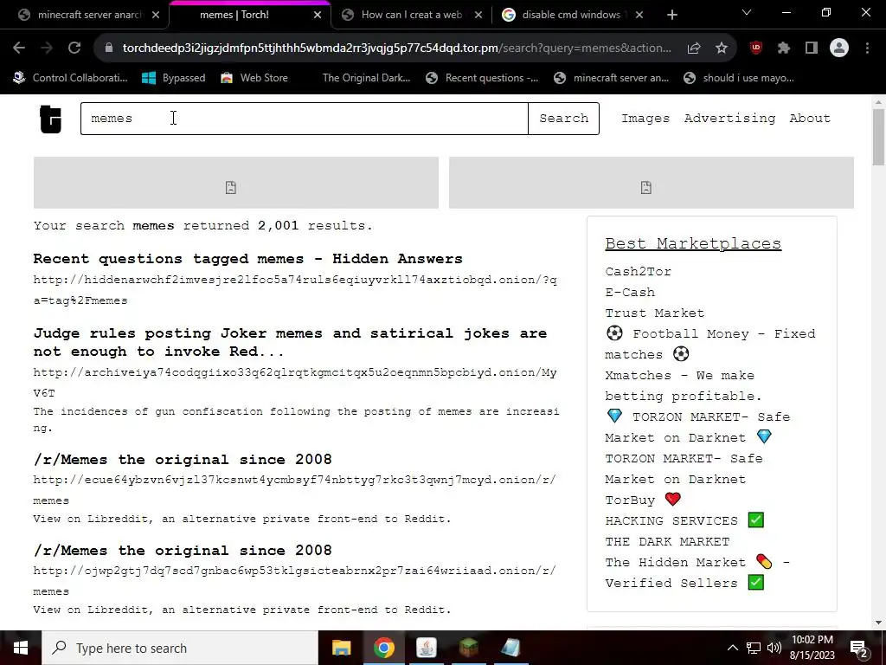The image size is (886, 665).
Task: Open Recent questions tagged memes result
Action: click(x=247, y=259)
